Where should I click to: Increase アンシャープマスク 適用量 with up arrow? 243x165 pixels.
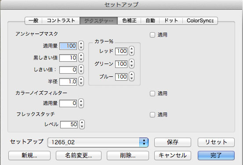point(81,43)
